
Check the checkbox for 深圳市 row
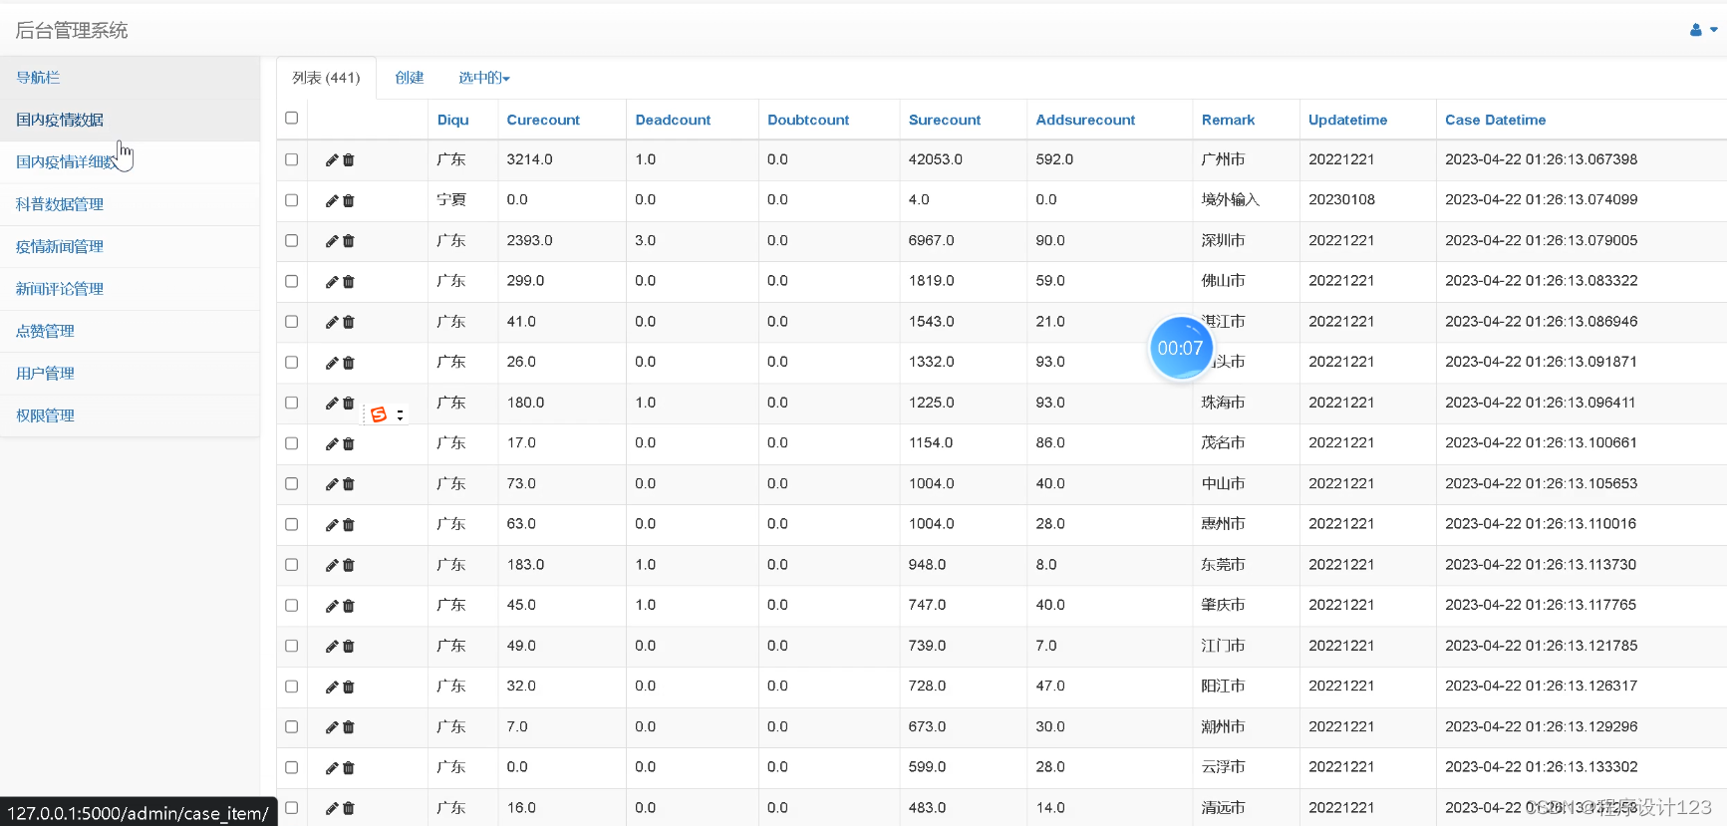291,240
